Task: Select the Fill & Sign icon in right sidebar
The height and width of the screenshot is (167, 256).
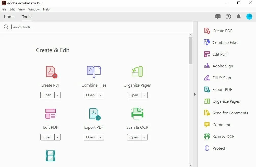Action: click(x=207, y=78)
